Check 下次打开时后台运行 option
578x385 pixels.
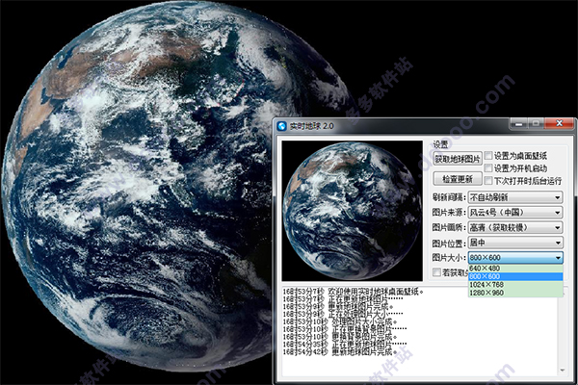coord(488,181)
